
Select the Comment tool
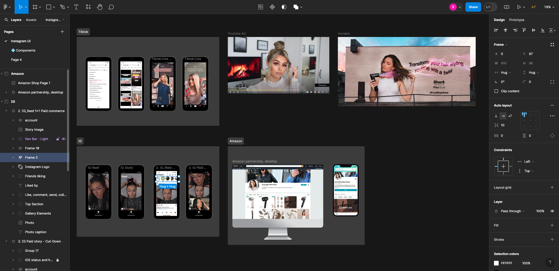111,7
